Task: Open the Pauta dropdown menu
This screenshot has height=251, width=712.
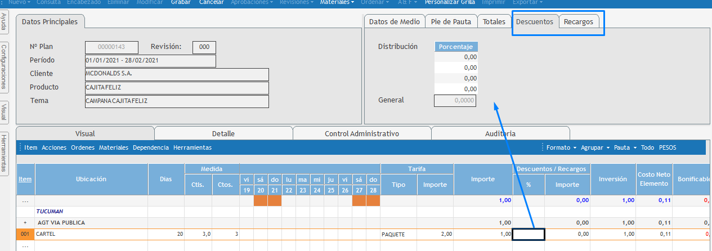Action: pyautogui.click(x=625, y=147)
